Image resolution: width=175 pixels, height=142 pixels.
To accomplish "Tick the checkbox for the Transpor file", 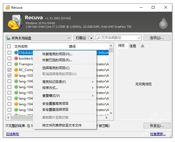I will [9, 64].
